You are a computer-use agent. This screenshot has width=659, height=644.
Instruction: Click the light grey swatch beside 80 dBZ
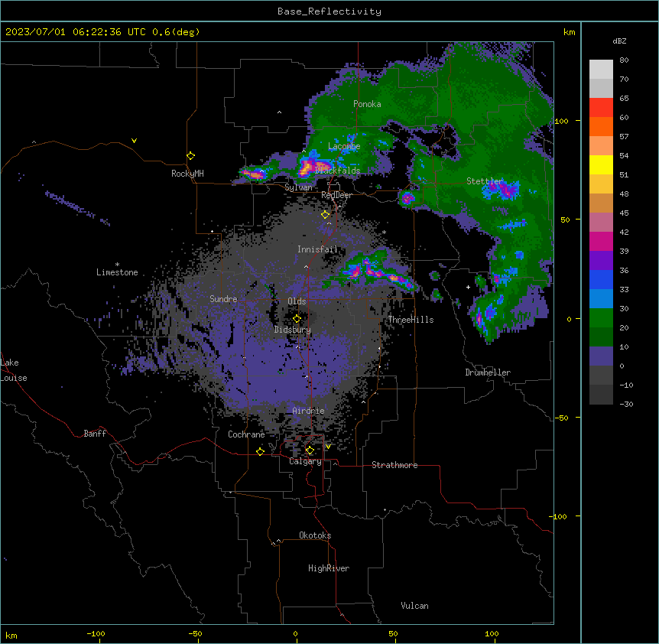tap(601, 70)
